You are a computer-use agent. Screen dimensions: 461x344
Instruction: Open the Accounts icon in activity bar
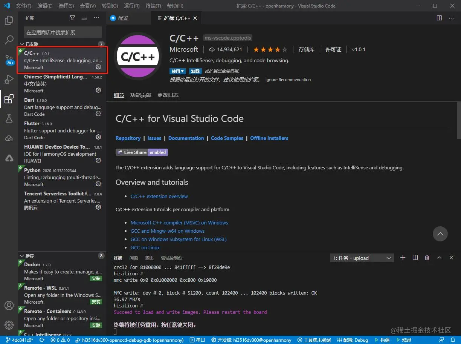tap(9, 305)
